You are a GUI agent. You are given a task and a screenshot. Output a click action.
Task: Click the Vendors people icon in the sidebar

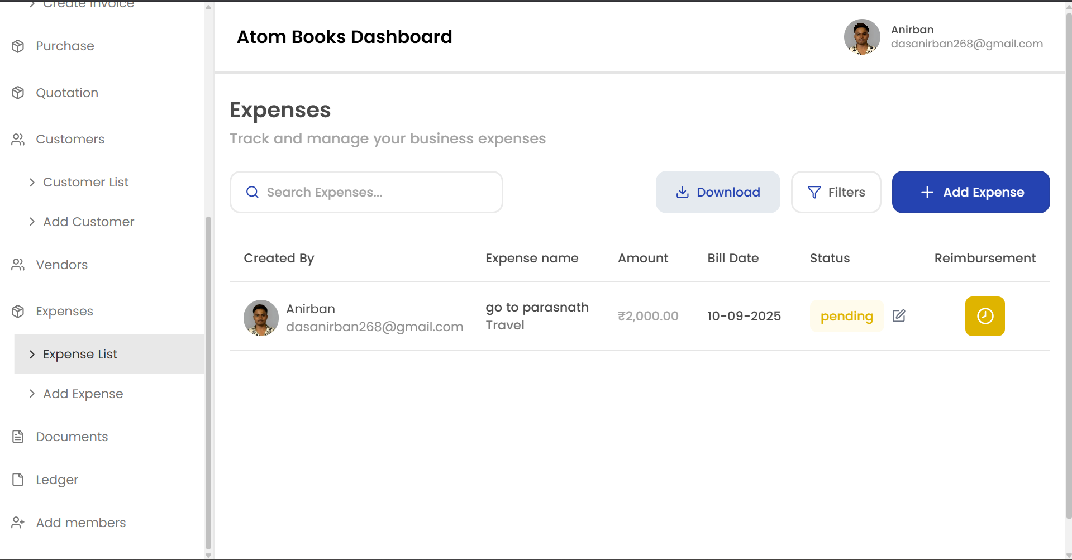tap(18, 265)
